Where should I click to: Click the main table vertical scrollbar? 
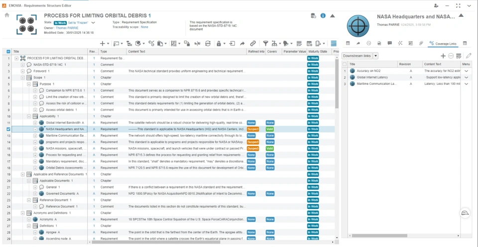337,84
